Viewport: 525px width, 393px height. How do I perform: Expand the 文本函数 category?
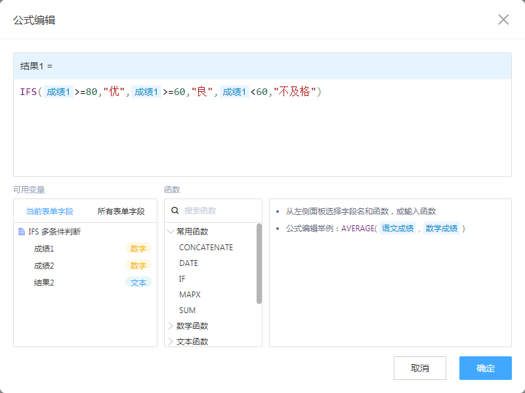pyautogui.click(x=171, y=341)
